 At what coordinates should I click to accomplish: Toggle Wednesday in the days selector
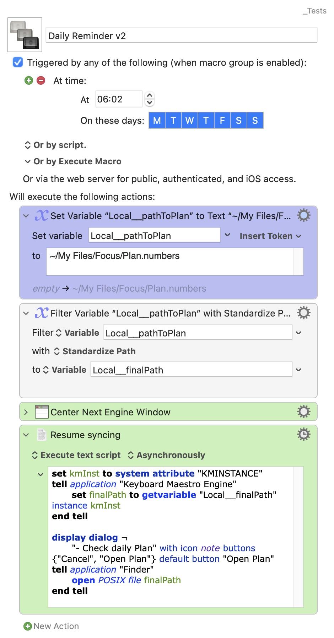[189, 121]
